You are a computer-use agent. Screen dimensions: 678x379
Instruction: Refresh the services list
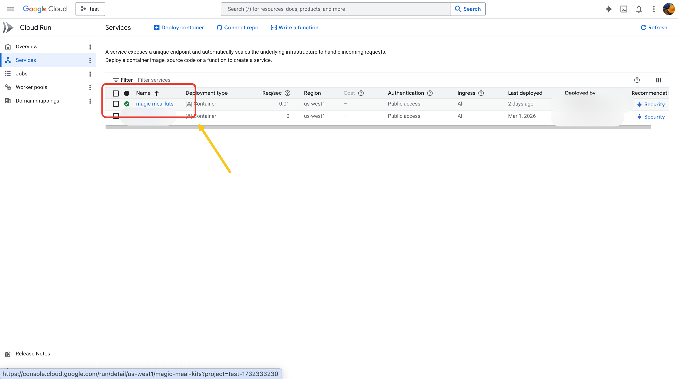point(654,28)
